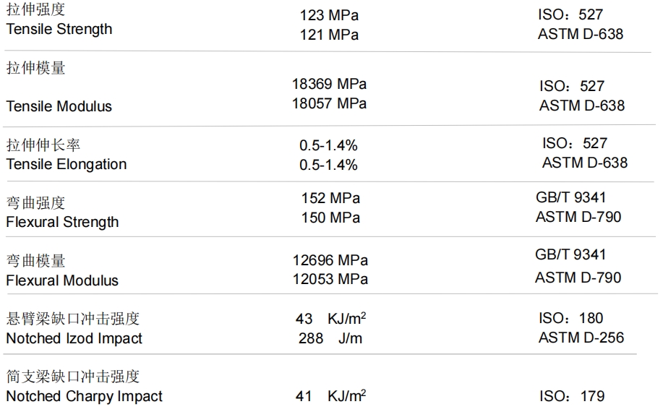Screen dimensions: 663x412
Task: Click the 150 MPa value
Action: 330,218
